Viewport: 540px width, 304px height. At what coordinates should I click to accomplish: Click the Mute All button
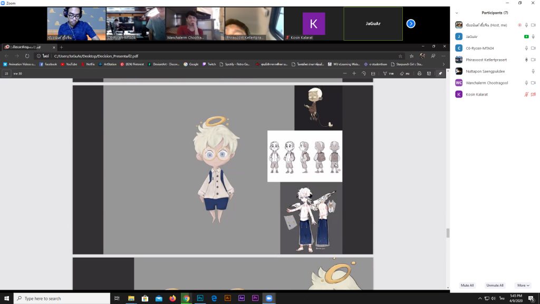click(467, 286)
